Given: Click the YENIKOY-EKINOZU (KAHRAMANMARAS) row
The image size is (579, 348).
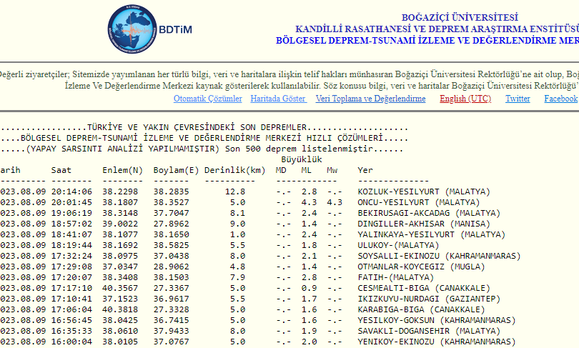Looking at the screenshot, I should (x=436, y=342).
